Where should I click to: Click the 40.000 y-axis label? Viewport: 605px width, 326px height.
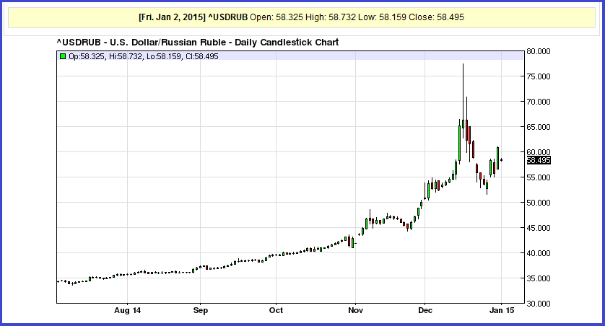pos(539,253)
